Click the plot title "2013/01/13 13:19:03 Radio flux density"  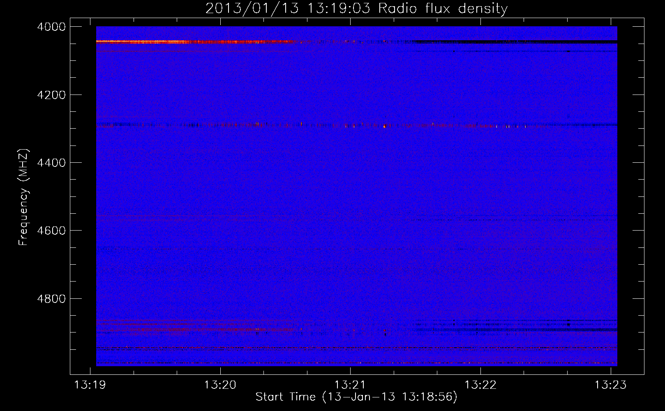click(356, 8)
